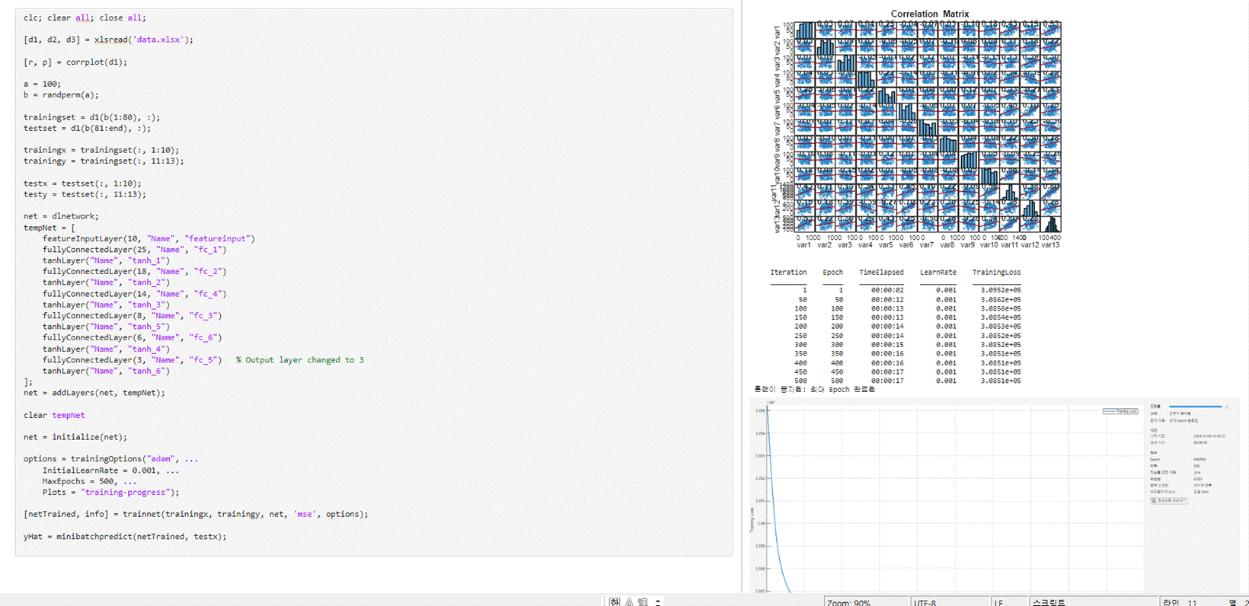Click the var1 histogram in the correlation plot

805,30
